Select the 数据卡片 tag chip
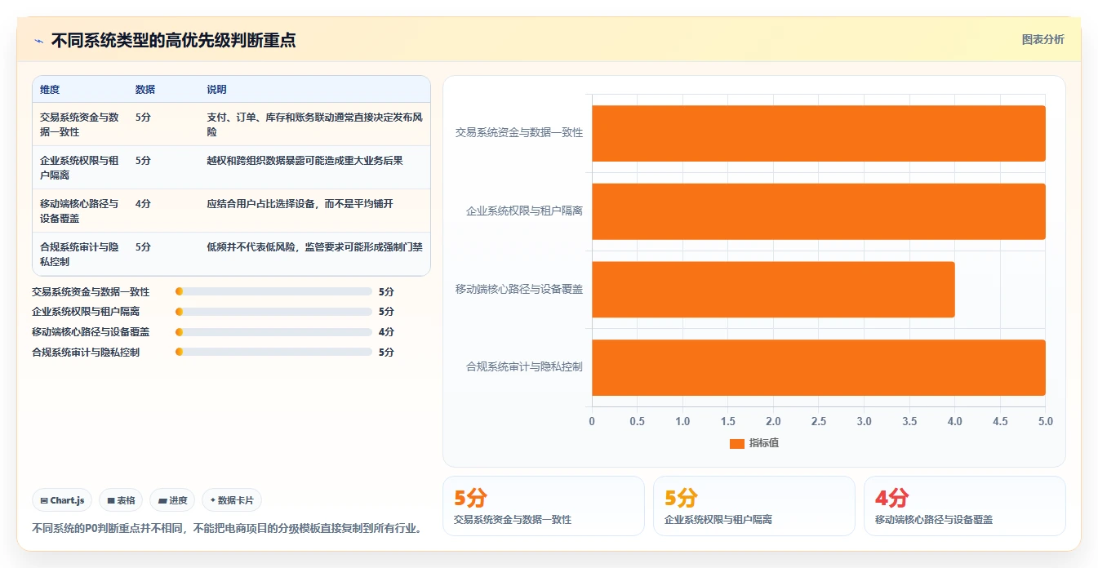Image resolution: width=1098 pixels, height=568 pixels. (x=232, y=500)
